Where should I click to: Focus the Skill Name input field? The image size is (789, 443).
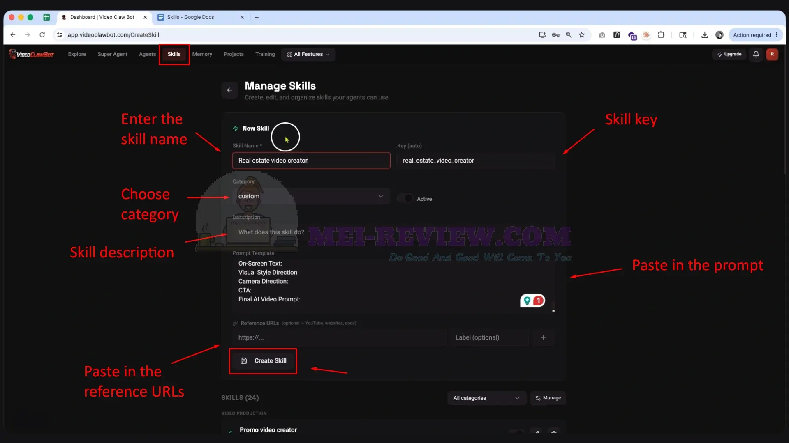pyautogui.click(x=311, y=161)
